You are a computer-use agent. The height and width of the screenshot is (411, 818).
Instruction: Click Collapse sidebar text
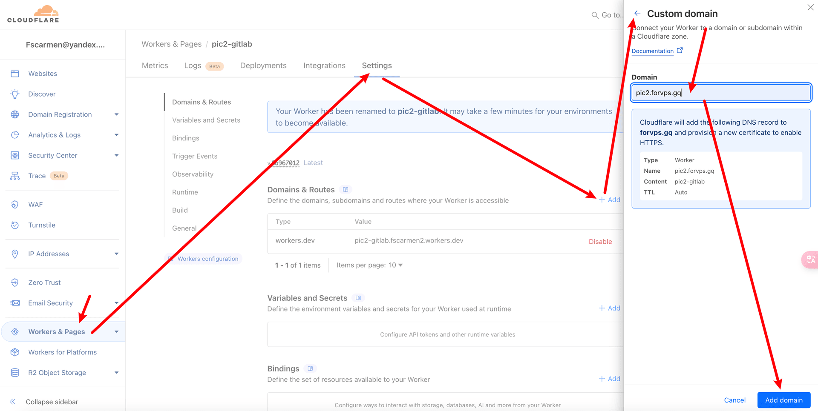tap(52, 402)
